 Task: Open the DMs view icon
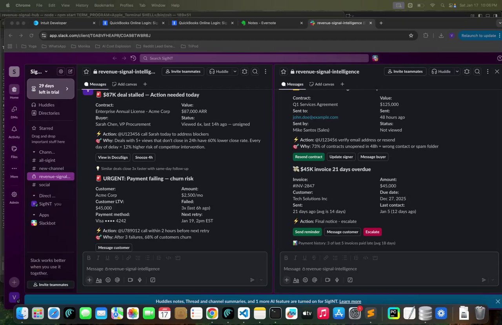point(14,109)
